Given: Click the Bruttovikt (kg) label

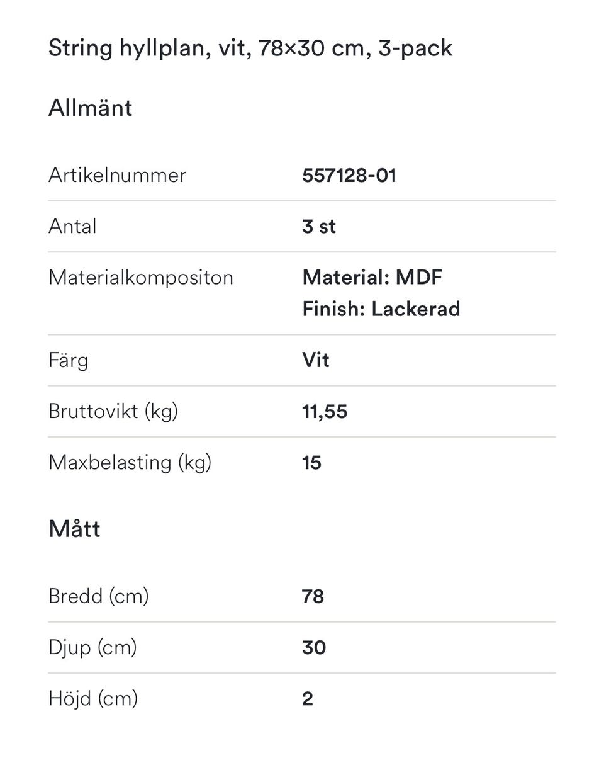Looking at the screenshot, I should click(x=113, y=412).
